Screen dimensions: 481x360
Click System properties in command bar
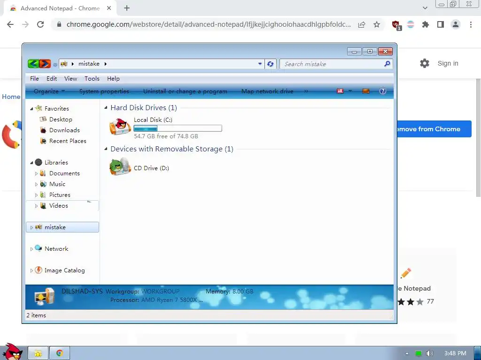click(104, 91)
